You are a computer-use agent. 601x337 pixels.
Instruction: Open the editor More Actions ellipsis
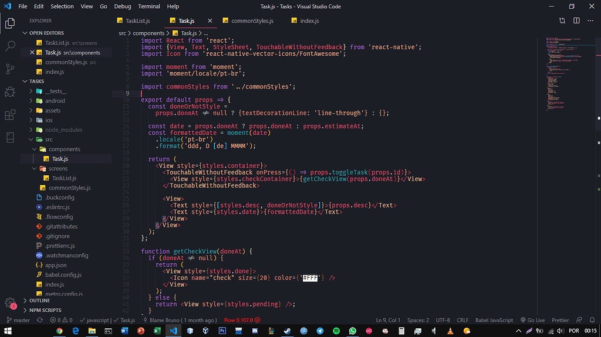[590, 21]
